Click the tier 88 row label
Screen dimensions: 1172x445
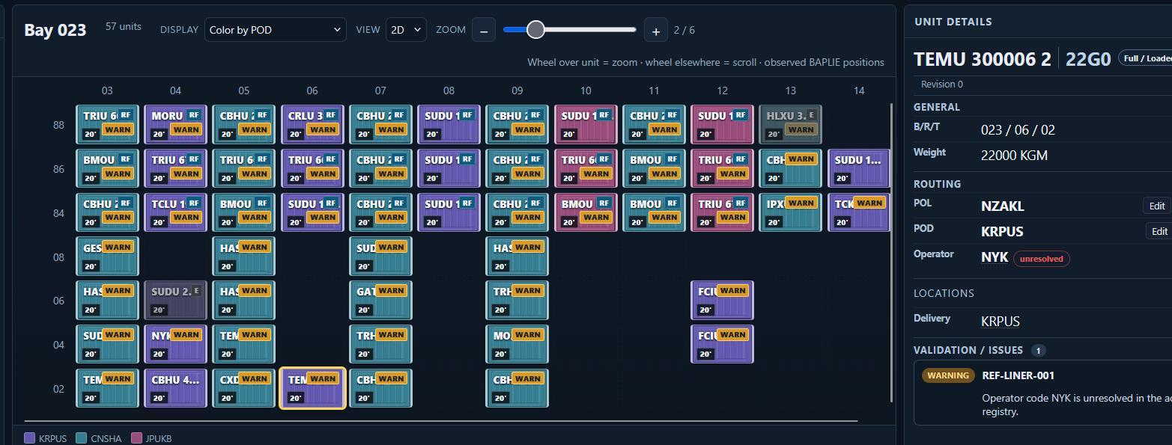click(58, 125)
